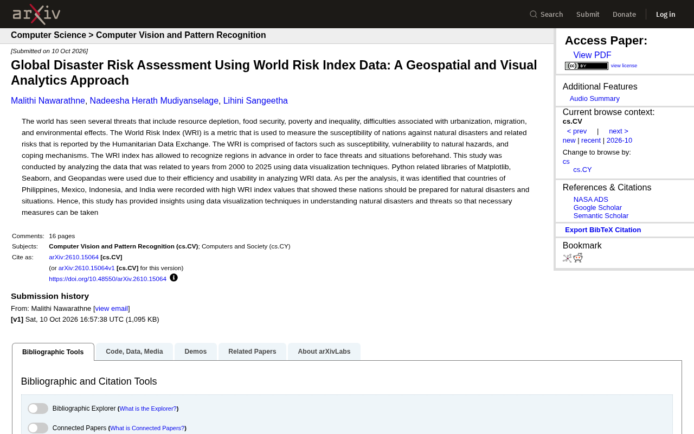Browse recent cs.CV submissions
Screen dimensions: 694x434
591,141
